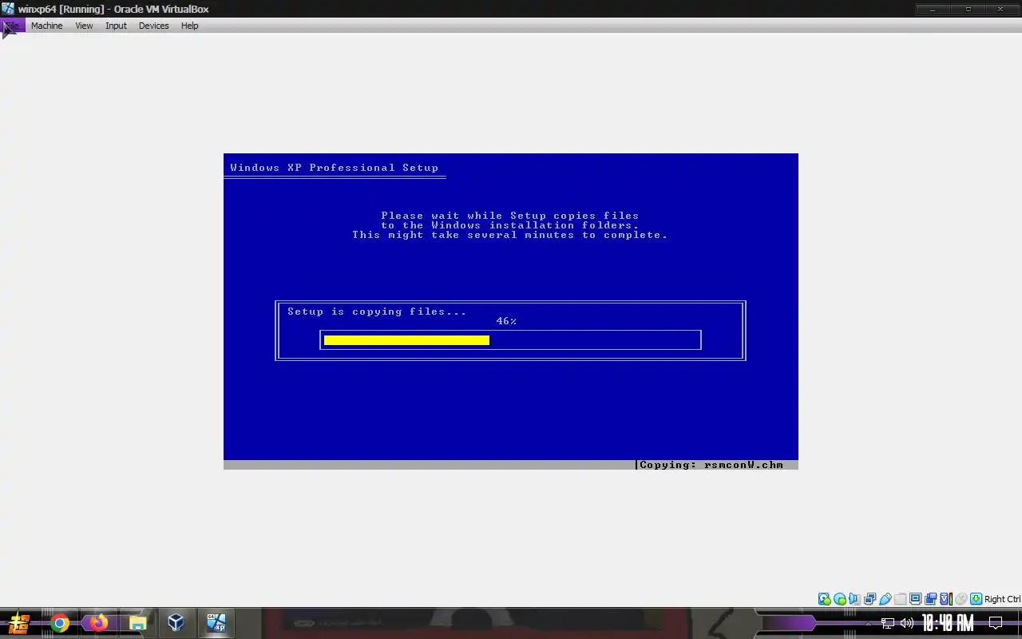Image resolution: width=1022 pixels, height=639 pixels.
Task: Click the mouse integration status icon
Action: pos(961,599)
